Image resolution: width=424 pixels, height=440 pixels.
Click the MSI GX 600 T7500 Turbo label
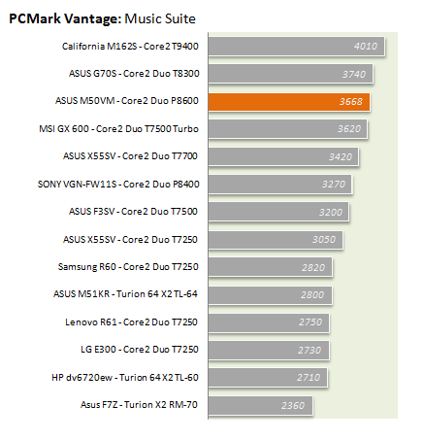click(x=118, y=129)
